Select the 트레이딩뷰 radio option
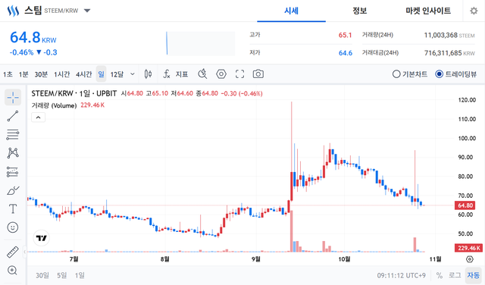Screen dimensions: 485x285 [x=455, y=74]
